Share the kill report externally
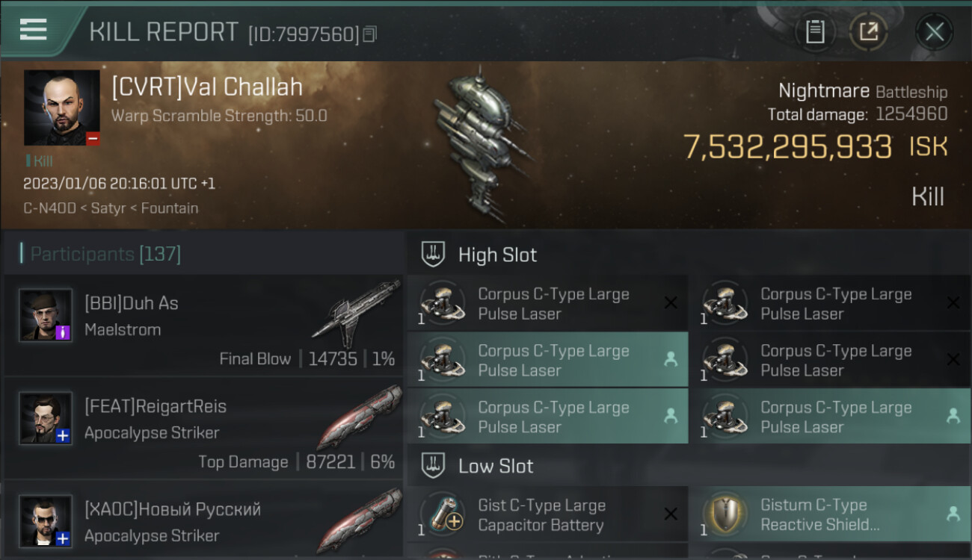Image resolution: width=972 pixels, height=560 pixels. (x=868, y=32)
